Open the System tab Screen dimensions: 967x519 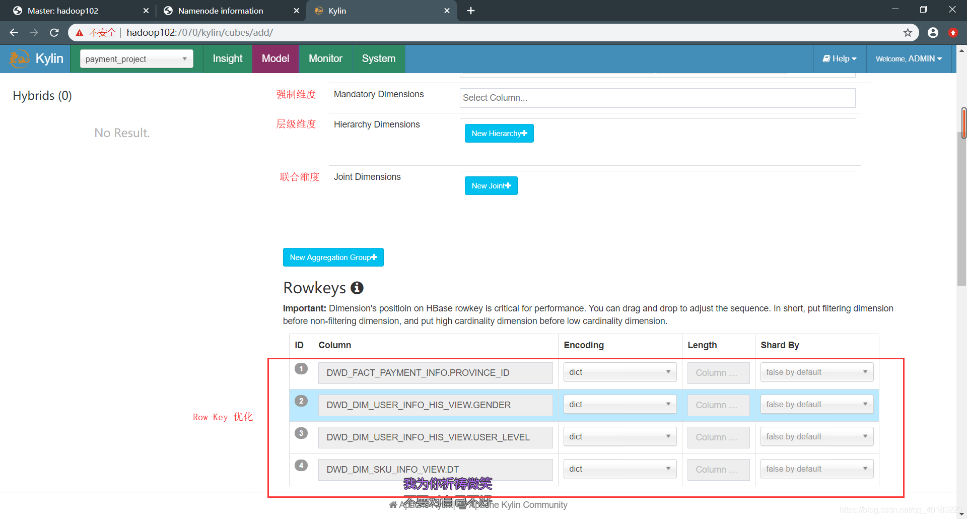[x=379, y=59]
